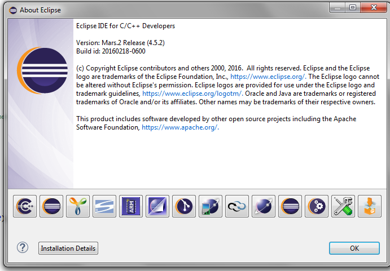The height and width of the screenshot is (271, 390).
Task: Open the https://www.apache.org/ link
Action: click(x=180, y=127)
